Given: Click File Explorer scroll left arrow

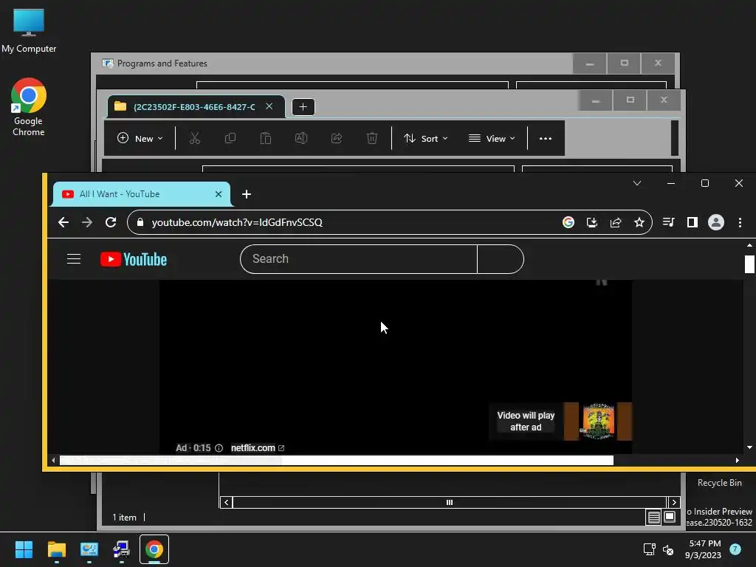Looking at the screenshot, I should 226,502.
